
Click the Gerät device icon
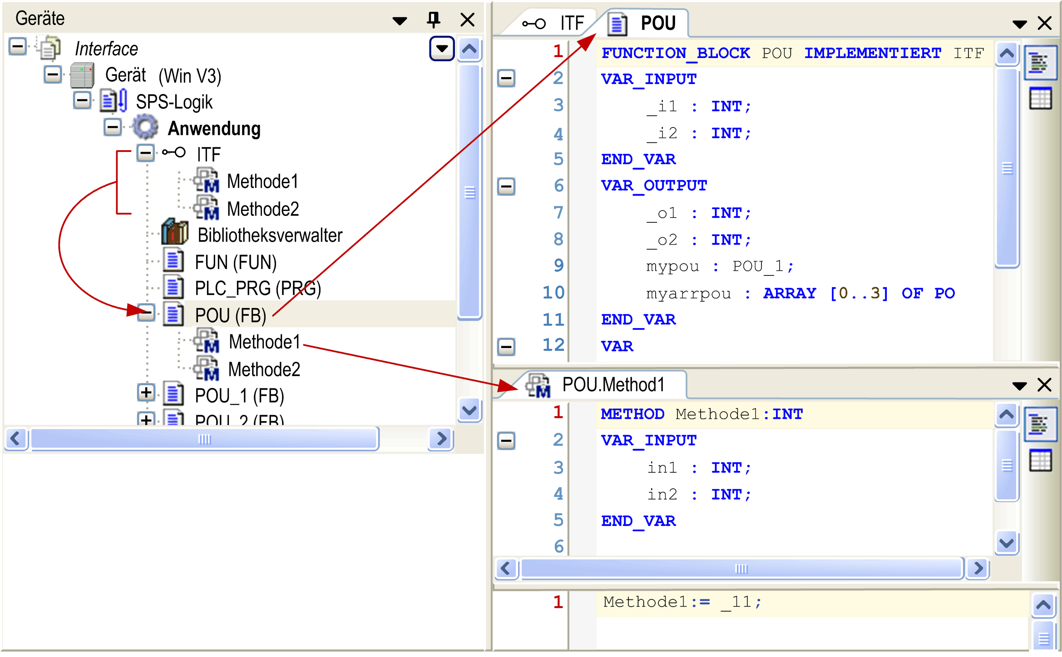(82, 75)
